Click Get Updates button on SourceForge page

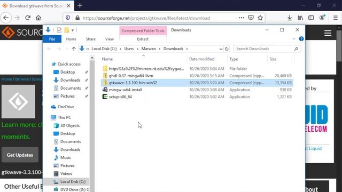coord(20,155)
